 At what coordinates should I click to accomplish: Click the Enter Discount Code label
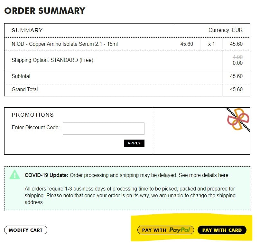35,127
